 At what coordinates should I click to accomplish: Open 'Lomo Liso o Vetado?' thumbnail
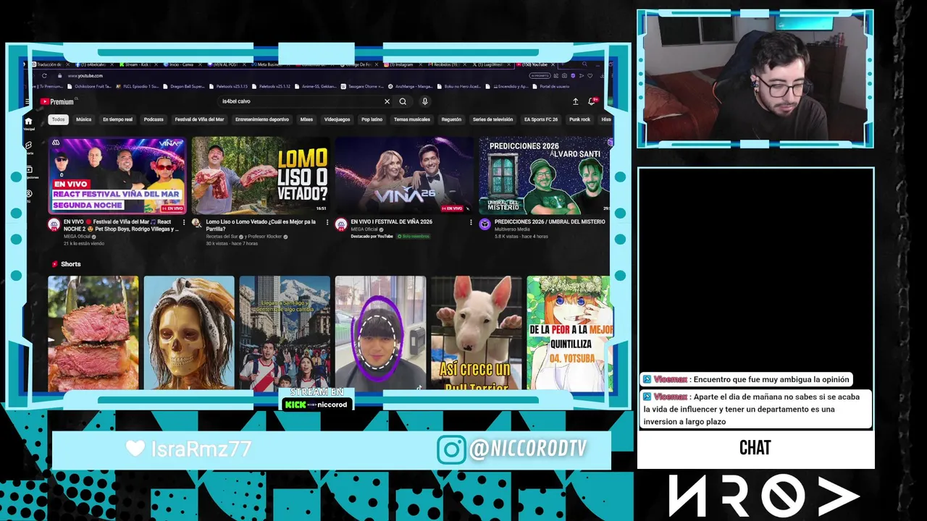(261, 175)
